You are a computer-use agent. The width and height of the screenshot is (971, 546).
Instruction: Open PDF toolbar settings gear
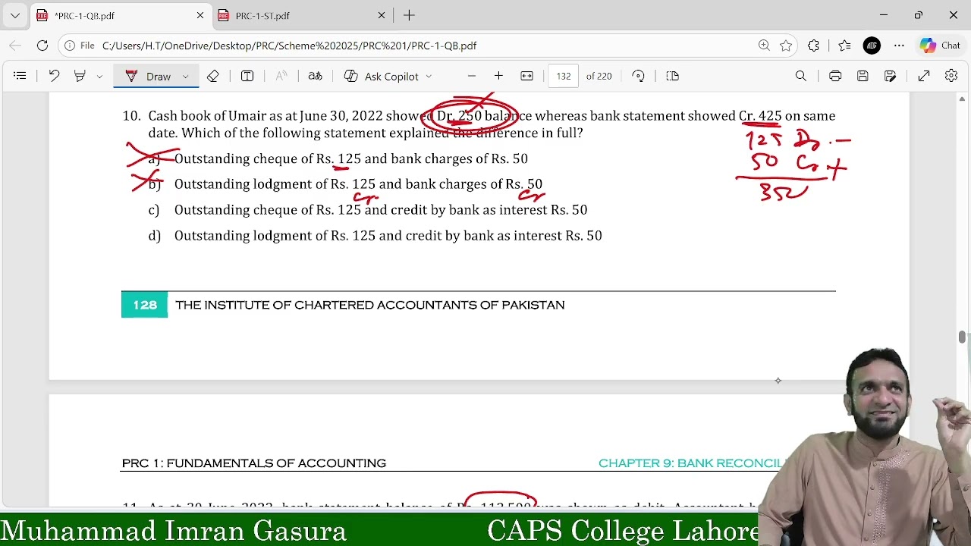(951, 76)
